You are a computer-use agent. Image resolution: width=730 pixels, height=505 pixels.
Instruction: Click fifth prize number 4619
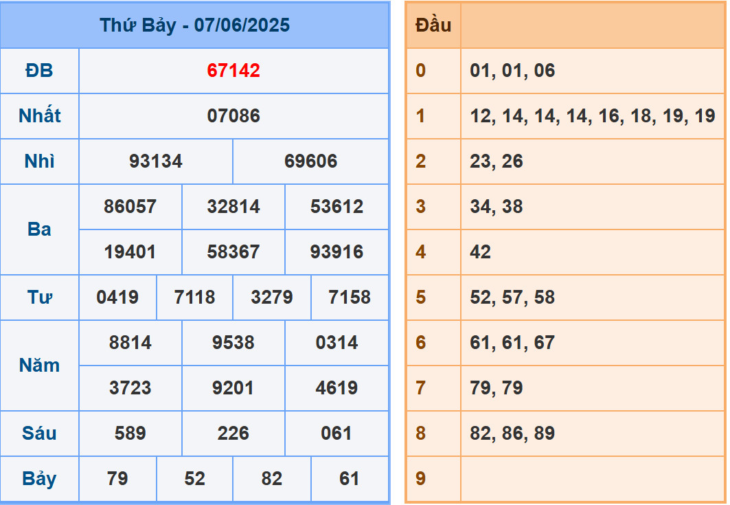(337, 388)
